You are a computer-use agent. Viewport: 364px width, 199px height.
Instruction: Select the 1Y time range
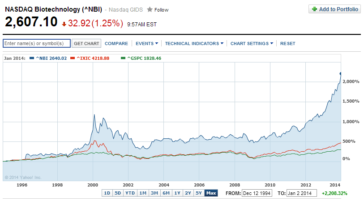pos(177,193)
